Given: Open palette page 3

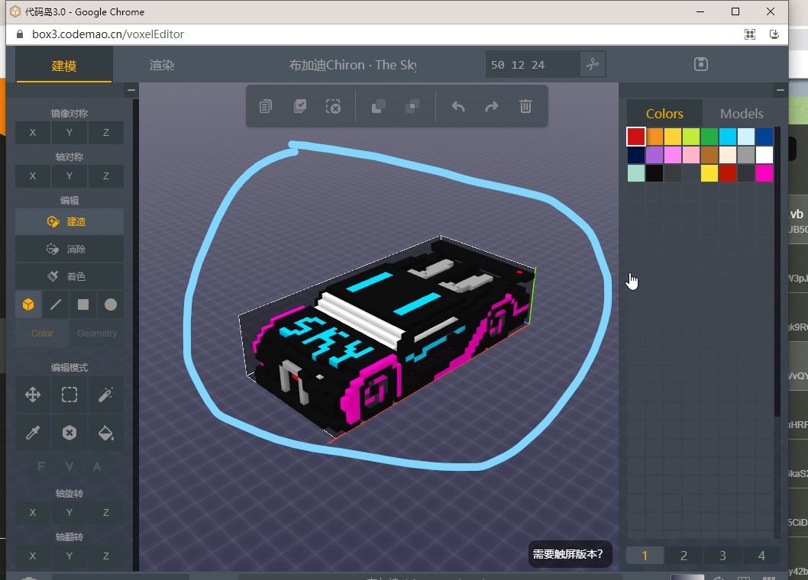Looking at the screenshot, I should pyautogui.click(x=722, y=556).
